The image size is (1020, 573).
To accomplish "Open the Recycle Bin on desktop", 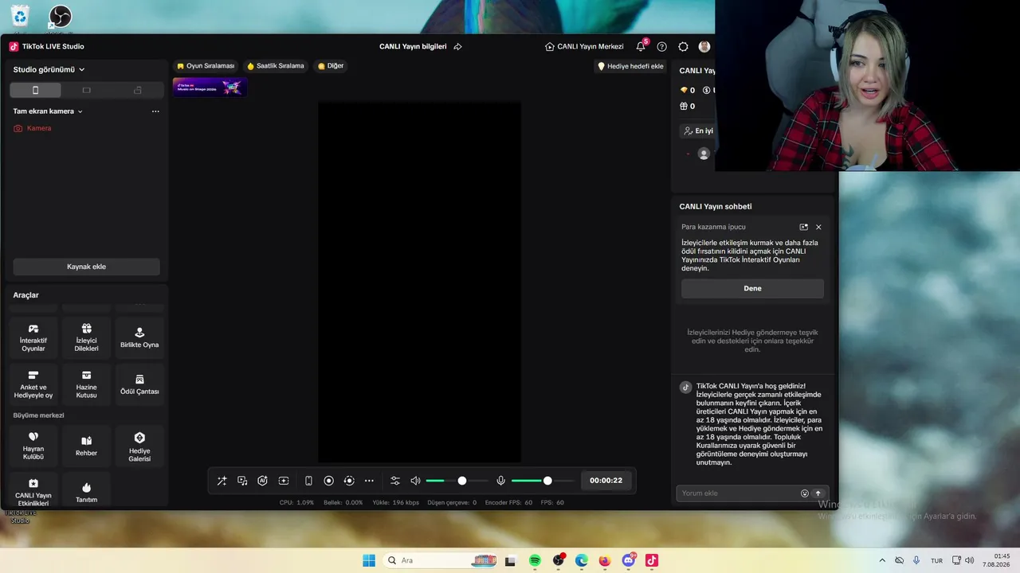I will tap(20, 16).
